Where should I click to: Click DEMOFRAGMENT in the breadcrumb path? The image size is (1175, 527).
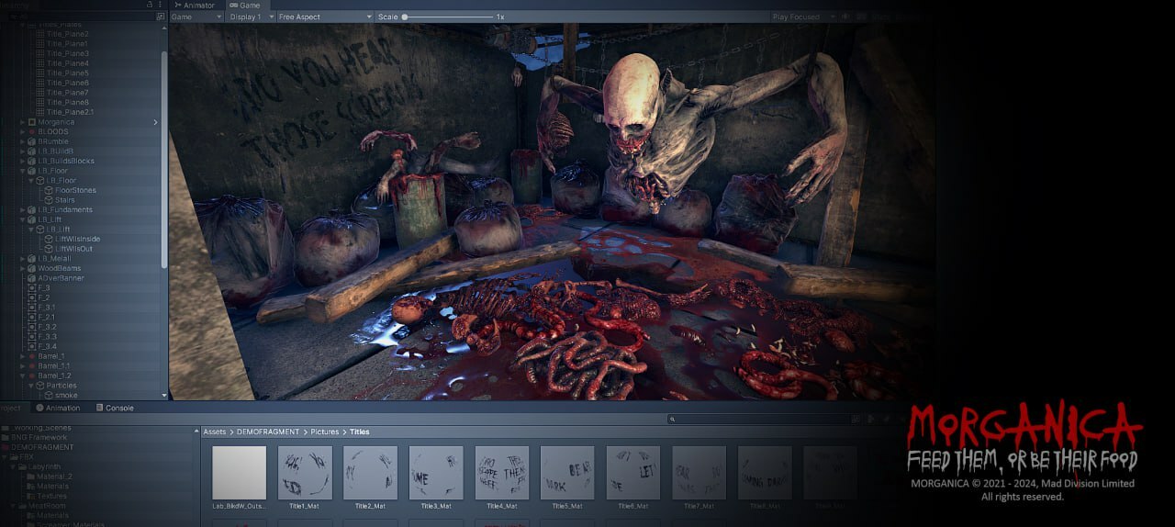269,432
